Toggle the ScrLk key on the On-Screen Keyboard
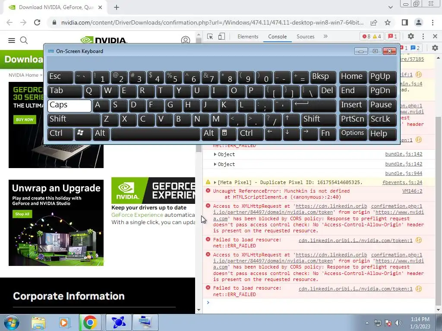This screenshot has height=331, width=442. (x=382, y=120)
